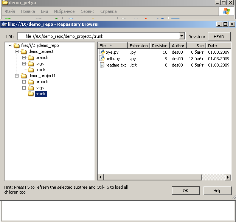Click the root file:///D:/demo_repo folder icon
This screenshot has width=236, height=222.
(17, 45)
